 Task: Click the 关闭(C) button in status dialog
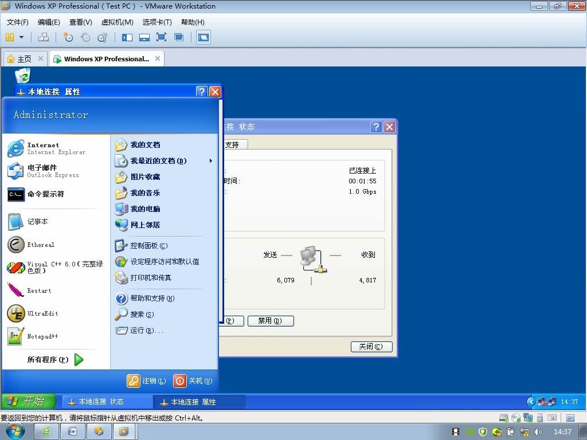pos(371,347)
